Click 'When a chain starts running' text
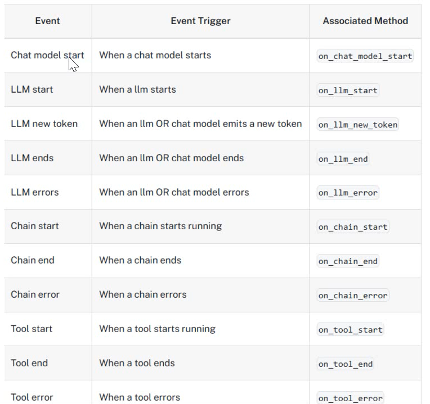Image resolution: width=430 pixels, height=404 pixels. coord(160,226)
